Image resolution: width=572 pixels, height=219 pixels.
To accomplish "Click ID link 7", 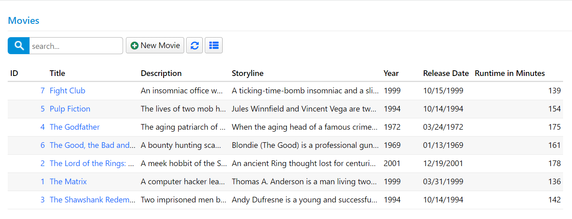I will pos(43,91).
